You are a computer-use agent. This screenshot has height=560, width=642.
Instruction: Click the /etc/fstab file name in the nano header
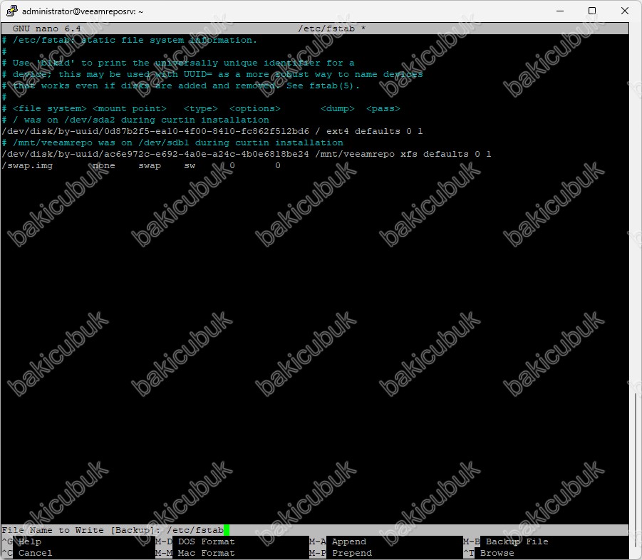click(326, 28)
